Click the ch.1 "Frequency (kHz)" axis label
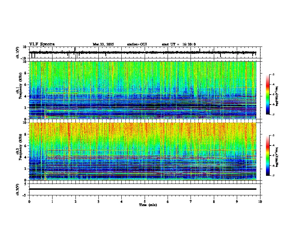The height and width of the screenshot is (226, 293). [20, 86]
